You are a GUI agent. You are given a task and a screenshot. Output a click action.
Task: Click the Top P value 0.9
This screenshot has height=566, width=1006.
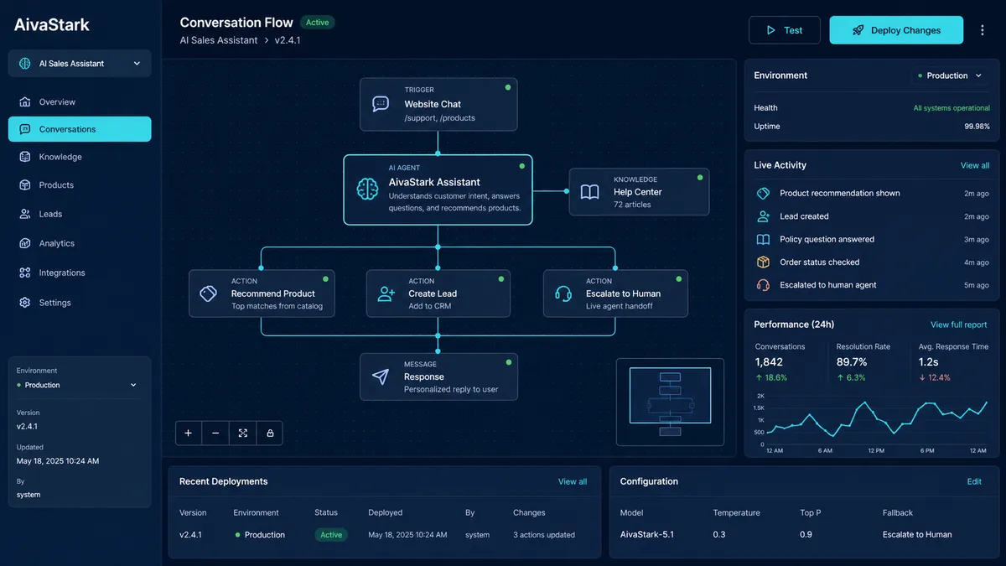[x=806, y=534]
